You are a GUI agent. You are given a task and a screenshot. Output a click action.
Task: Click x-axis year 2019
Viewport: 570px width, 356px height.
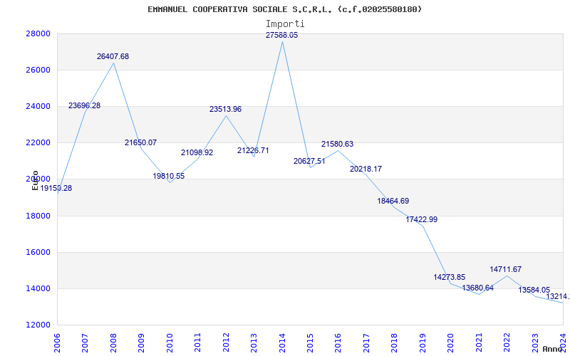point(423,342)
